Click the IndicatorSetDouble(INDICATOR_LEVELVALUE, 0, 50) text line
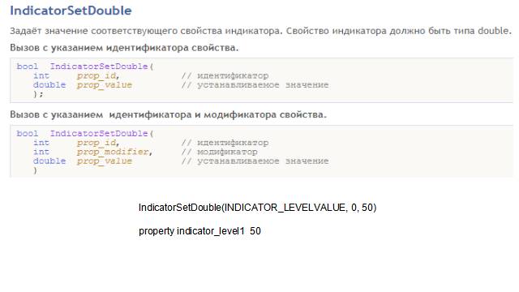Viewport: 519px width, 292px height. 258,208
